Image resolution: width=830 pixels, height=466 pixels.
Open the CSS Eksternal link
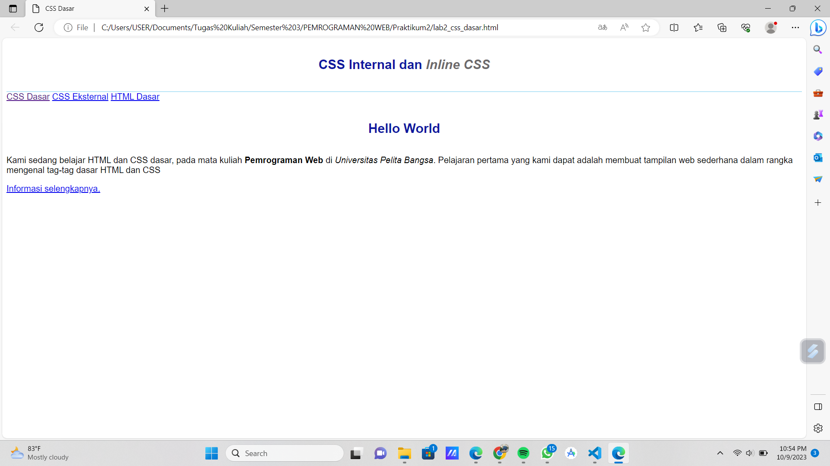(80, 96)
